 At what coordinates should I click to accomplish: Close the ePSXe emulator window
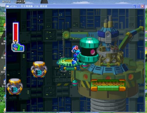(x=142, y=6)
